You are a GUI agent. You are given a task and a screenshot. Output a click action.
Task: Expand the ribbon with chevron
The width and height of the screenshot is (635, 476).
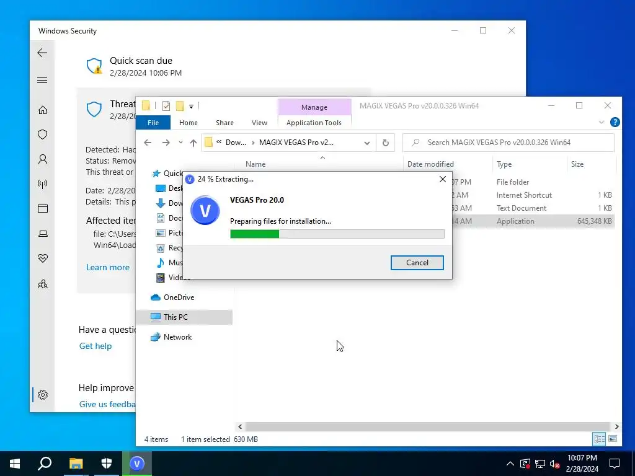[x=602, y=122]
